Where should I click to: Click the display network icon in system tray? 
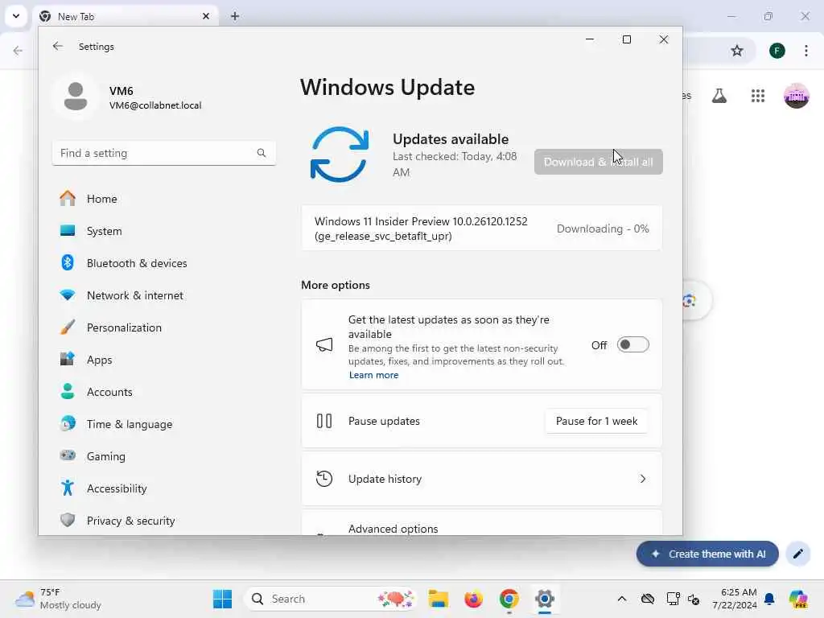tap(673, 599)
